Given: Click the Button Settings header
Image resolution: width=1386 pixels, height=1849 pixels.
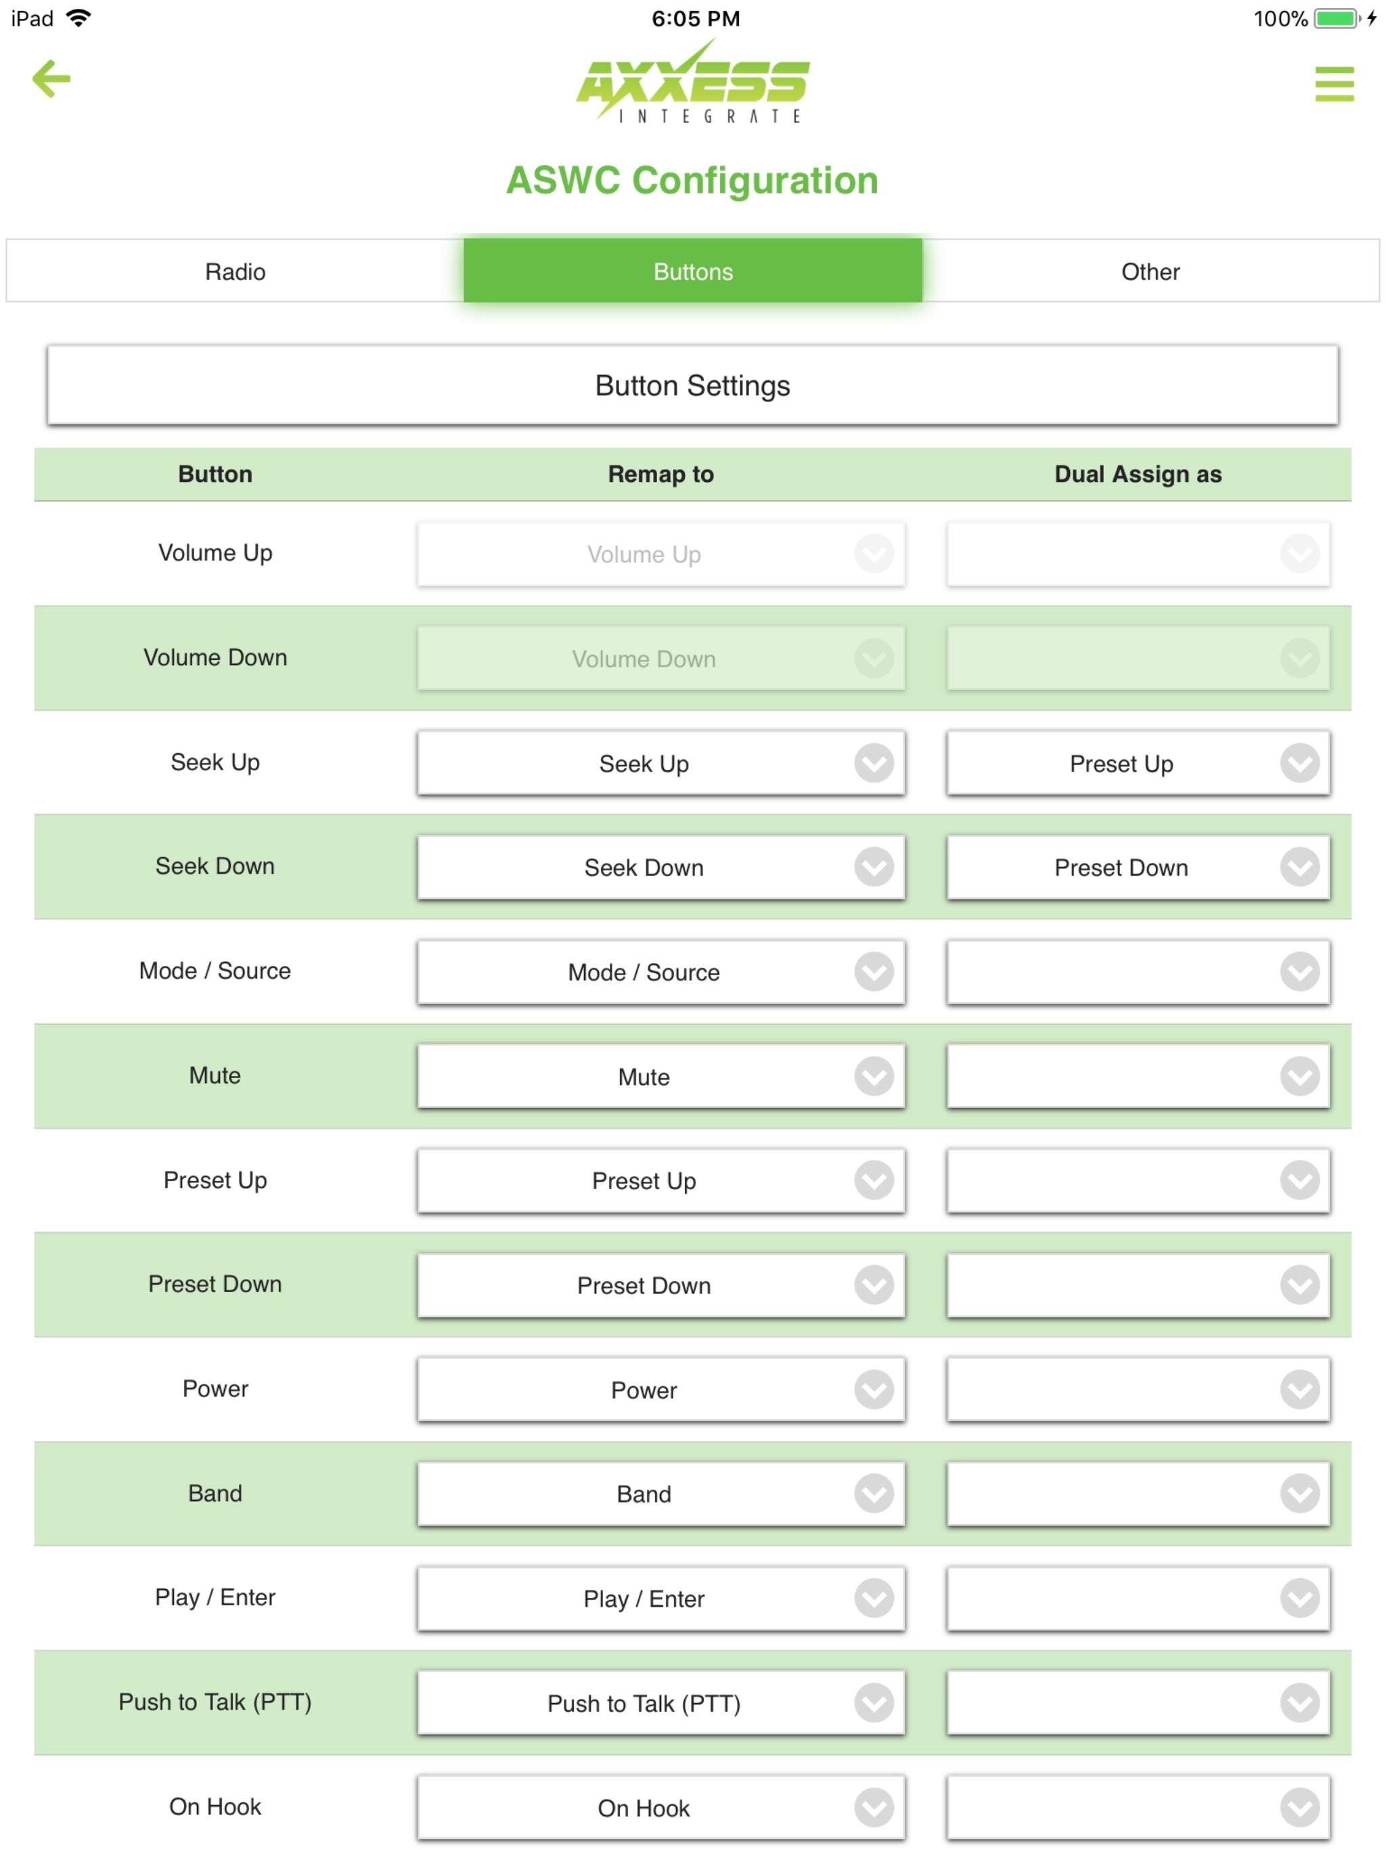Looking at the screenshot, I should coord(693,385).
